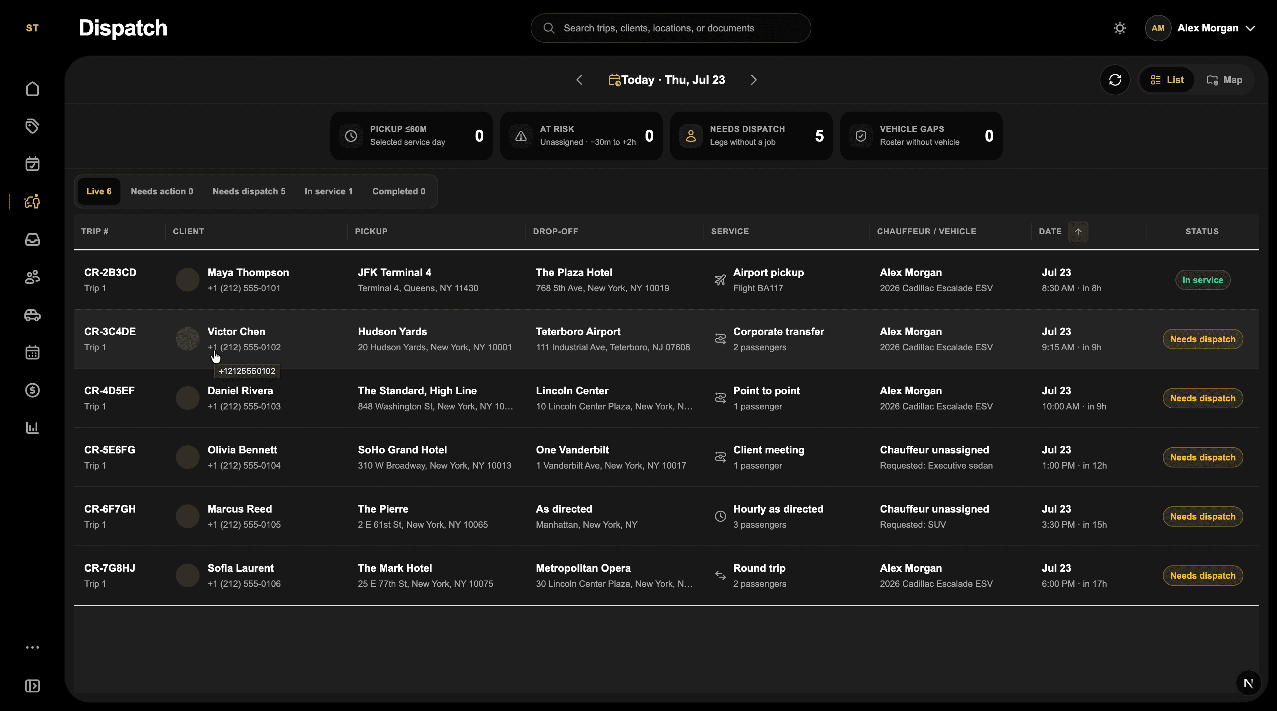This screenshot has height=711, width=1277.
Task: Click the airplane icon in Airport pickup row
Action: click(720, 280)
